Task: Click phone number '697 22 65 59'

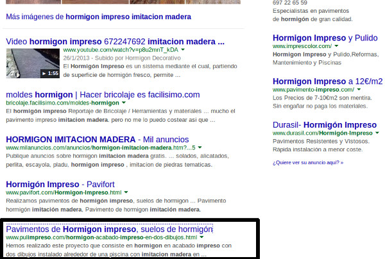Action: (x=290, y=3)
